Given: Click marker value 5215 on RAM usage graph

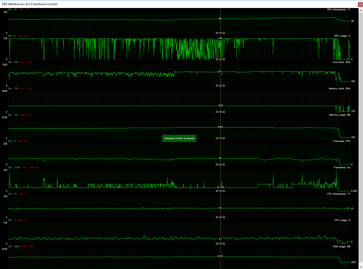Looking at the screenshot, I should click(x=220, y=256).
